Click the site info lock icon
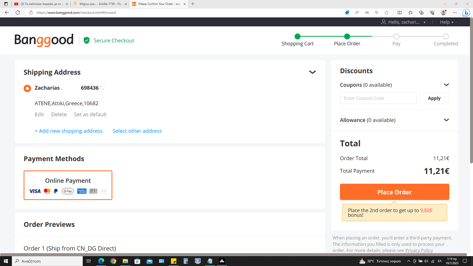The height and width of the screenshot is (266, 473). click(31, 12)
